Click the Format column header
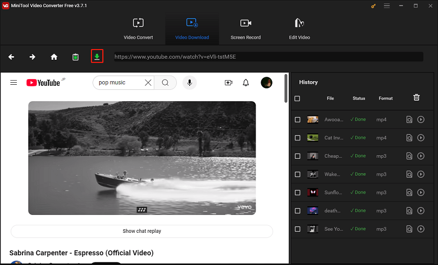438x265 pixels. [x=386, y=99]
